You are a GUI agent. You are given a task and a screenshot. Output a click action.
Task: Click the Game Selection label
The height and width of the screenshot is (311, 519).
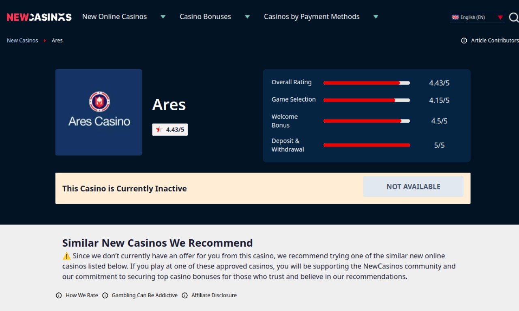pyautogui.click(x=294, y=99)
